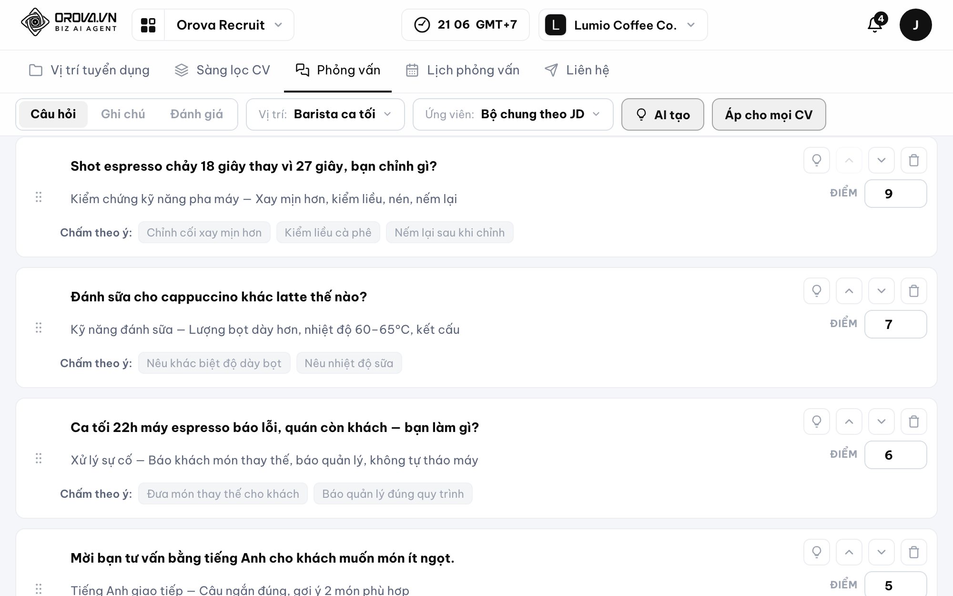
Task: Open the app grid launcher icon
Action: [148, 25]
